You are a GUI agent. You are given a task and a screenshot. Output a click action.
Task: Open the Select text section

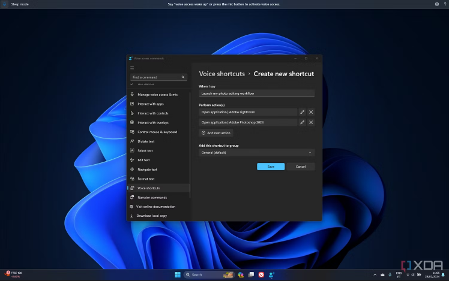click(158, 150)
